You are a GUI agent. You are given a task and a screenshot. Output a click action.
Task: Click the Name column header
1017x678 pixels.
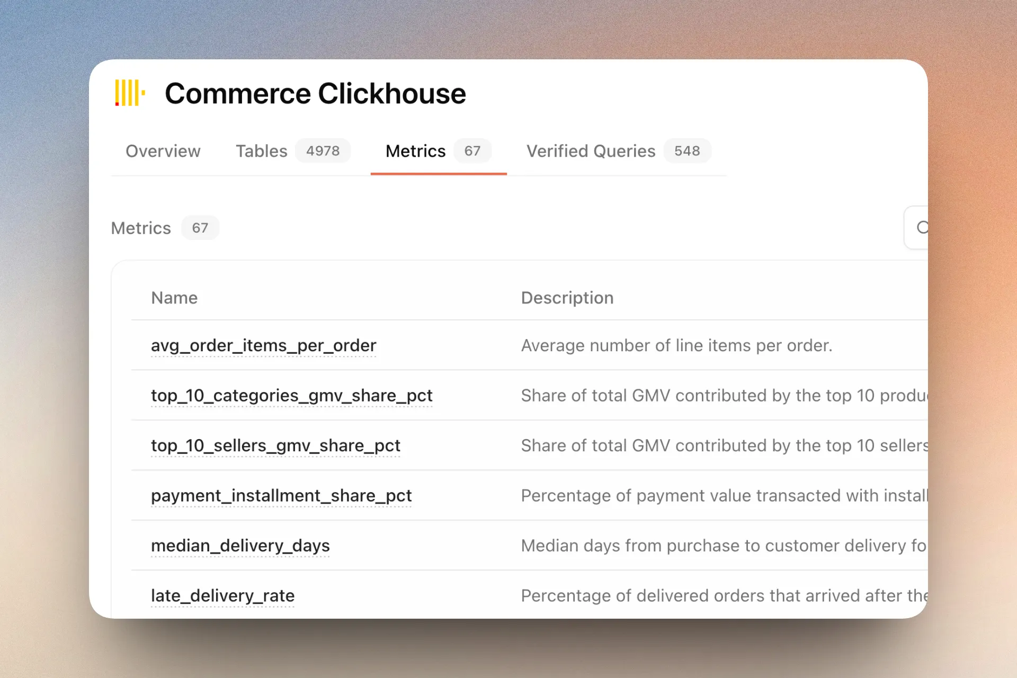click(174, 298)
